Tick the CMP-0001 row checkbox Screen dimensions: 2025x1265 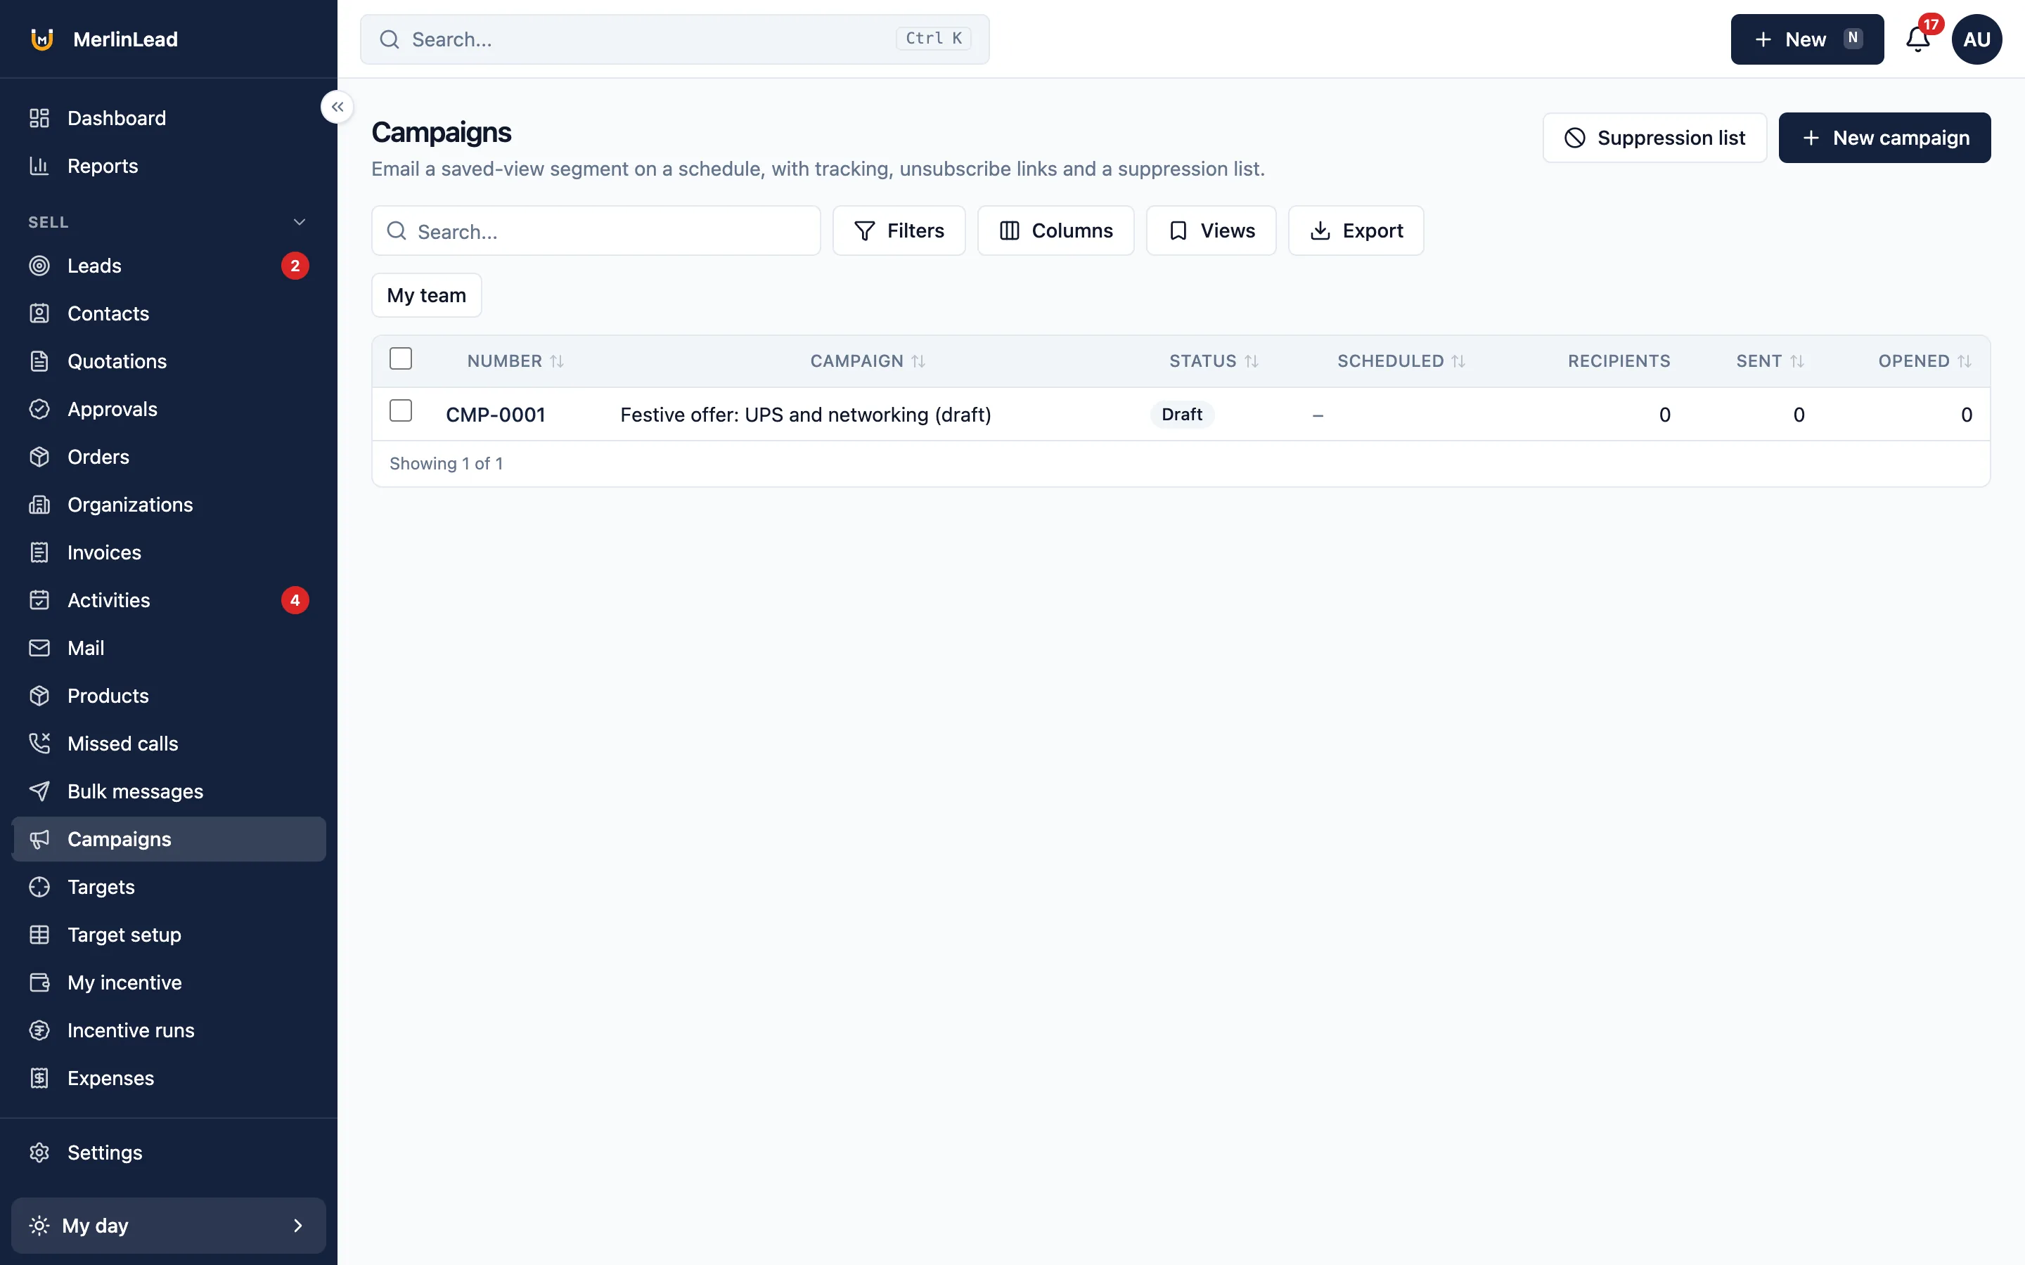pyautogui.click(x=401, y=411)
